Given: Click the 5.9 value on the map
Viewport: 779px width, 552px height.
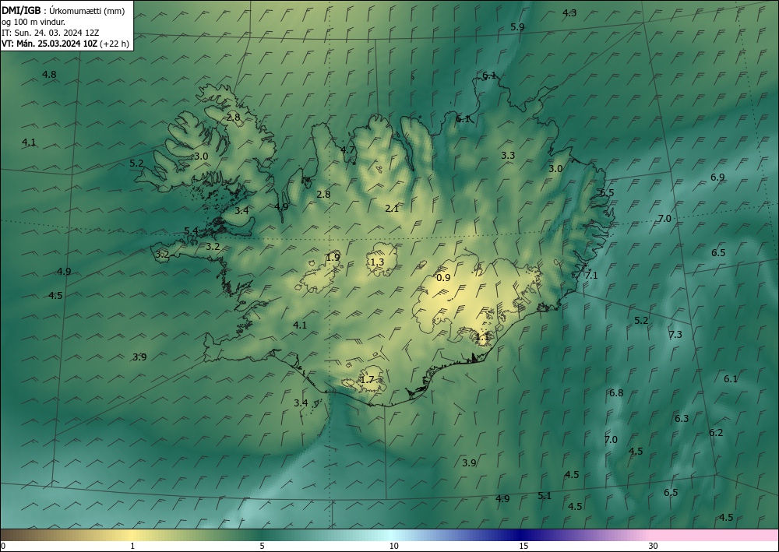Looking at the screenshot, I should (x=518, y=27).
